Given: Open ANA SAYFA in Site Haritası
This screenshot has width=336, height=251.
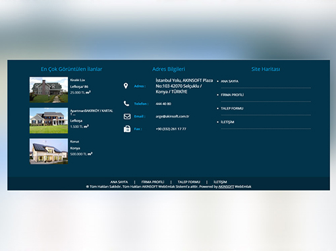Looking at the screenshot, I should pos(229,81).
